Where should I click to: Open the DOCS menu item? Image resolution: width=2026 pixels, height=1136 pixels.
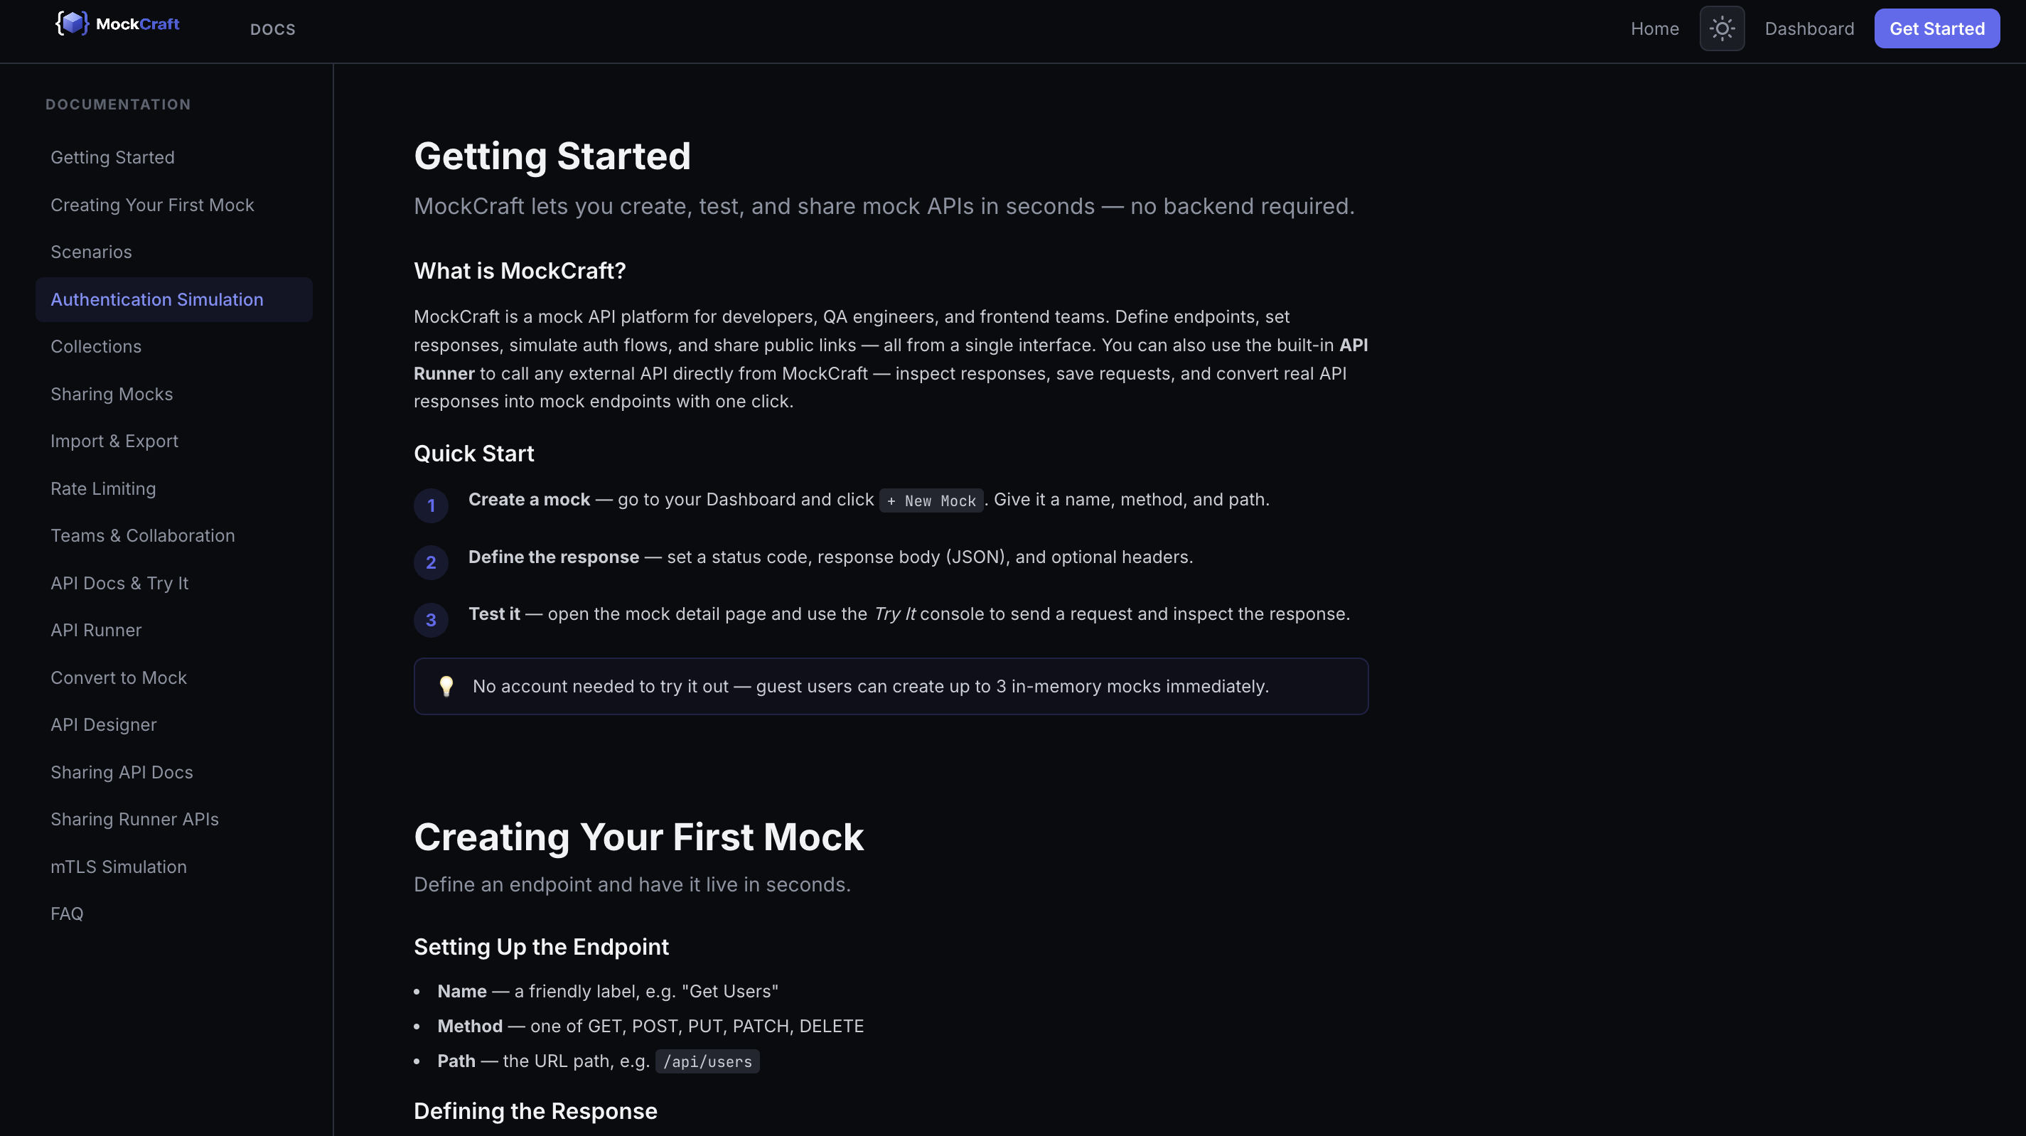click(272, 29)
